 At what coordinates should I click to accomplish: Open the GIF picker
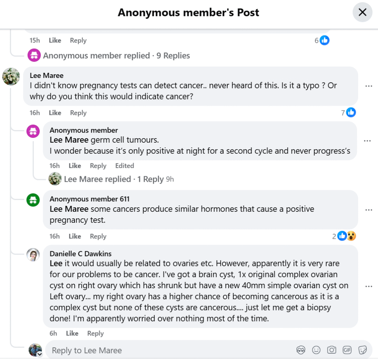347,350
